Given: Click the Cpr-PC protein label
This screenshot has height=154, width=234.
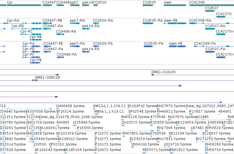Looking at the screenshot, I should click(29, 55).
